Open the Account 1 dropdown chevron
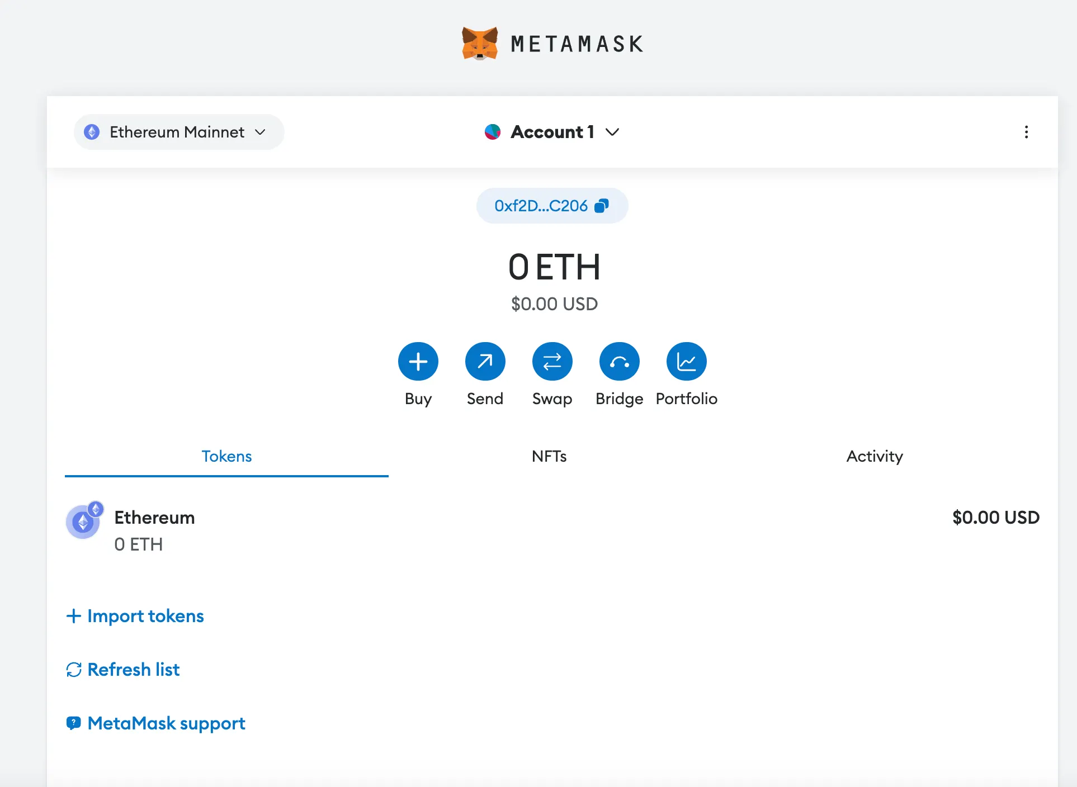Screen dimensions: 1077x787 tap(613, 132)
